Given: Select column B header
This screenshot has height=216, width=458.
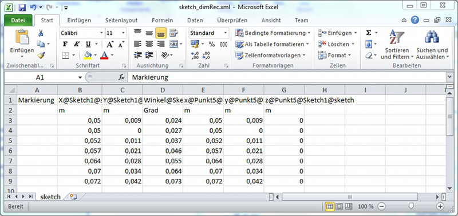Looking at the screenshot, I should tap(80, 90).
